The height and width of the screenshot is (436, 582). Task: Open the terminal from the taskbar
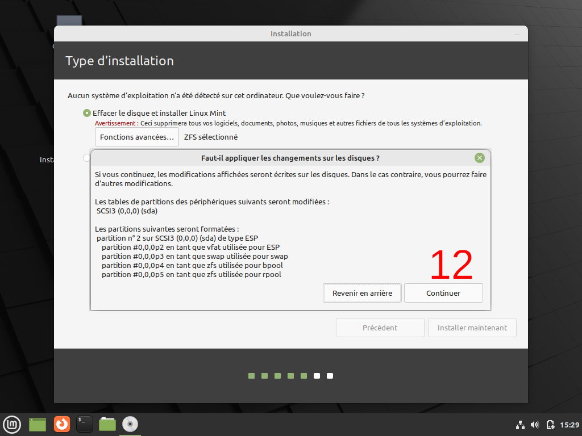(x=84, y=424)
